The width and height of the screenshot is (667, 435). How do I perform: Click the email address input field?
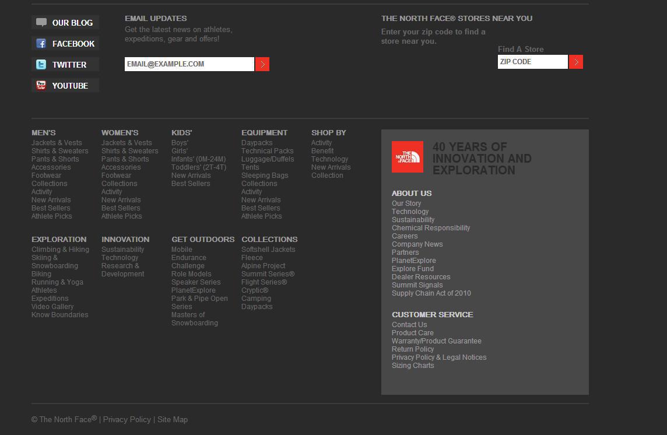tap(189, 64)
